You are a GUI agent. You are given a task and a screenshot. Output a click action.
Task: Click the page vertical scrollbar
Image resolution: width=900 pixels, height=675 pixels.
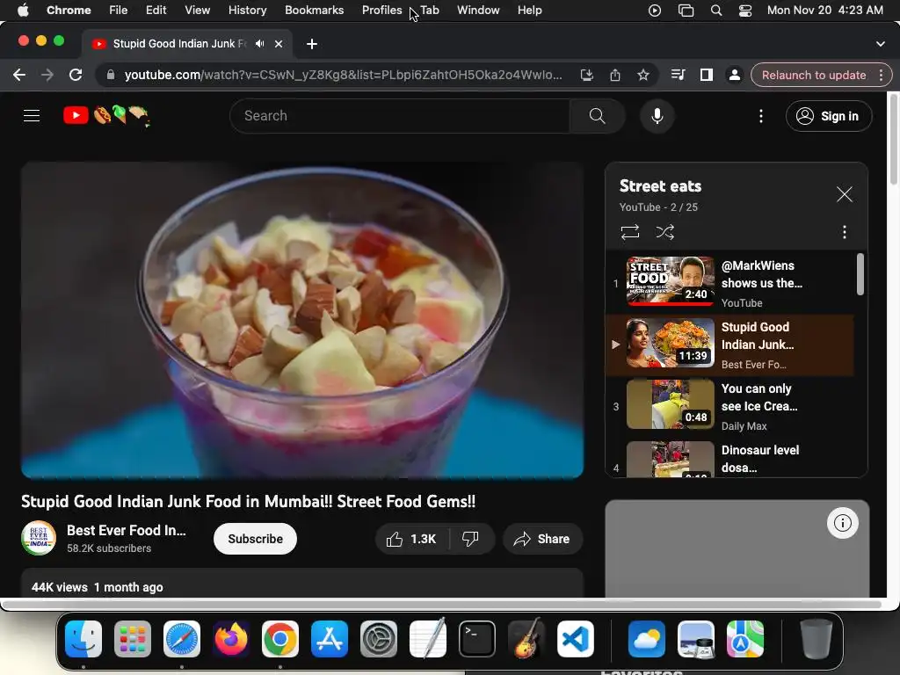[x=893, y=140]
